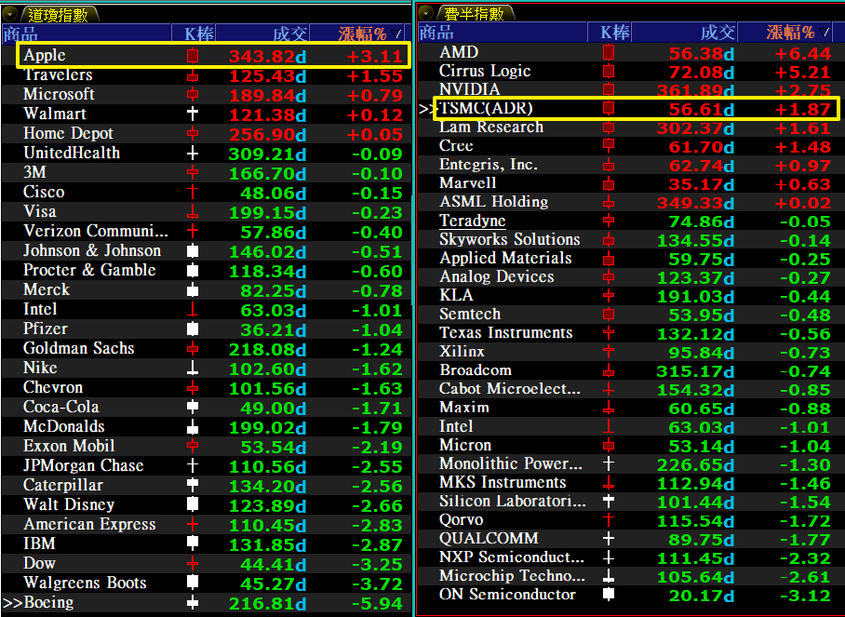Click the Micron candlestick icon
Viewport: 845px width, 617px height.
(x=609, y=446)
